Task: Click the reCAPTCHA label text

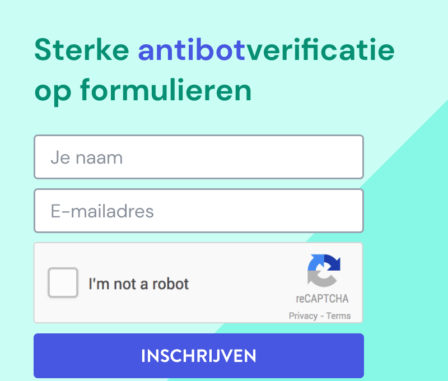Action: tap(139, 284)
